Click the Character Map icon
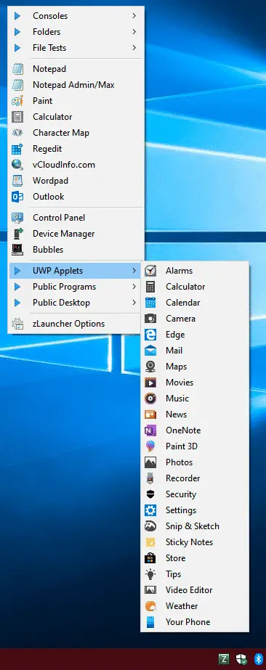266x670 pixels. [x=17, y=133]
